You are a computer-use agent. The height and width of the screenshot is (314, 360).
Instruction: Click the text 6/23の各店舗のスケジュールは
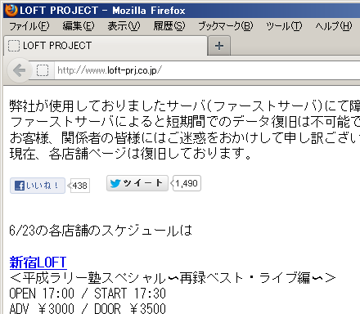coord(101,231)
